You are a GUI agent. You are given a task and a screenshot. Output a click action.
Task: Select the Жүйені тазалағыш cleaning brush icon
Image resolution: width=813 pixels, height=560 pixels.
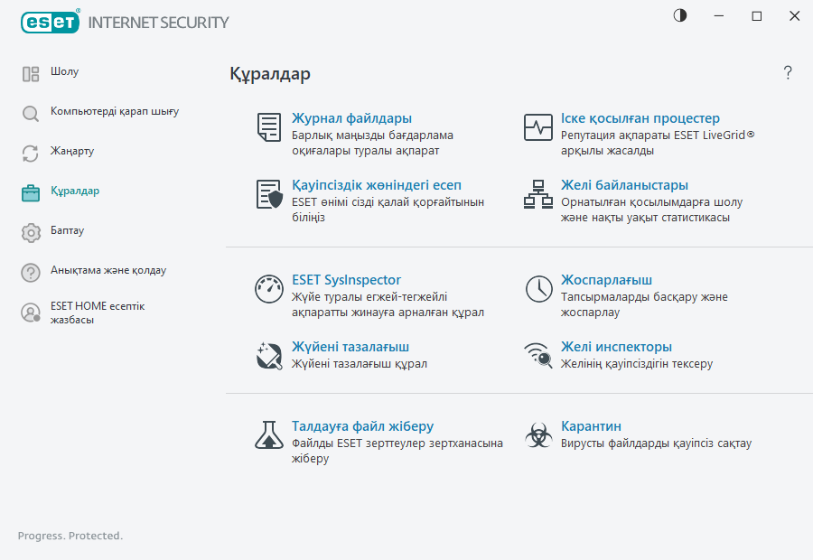[x=268, y=355]
